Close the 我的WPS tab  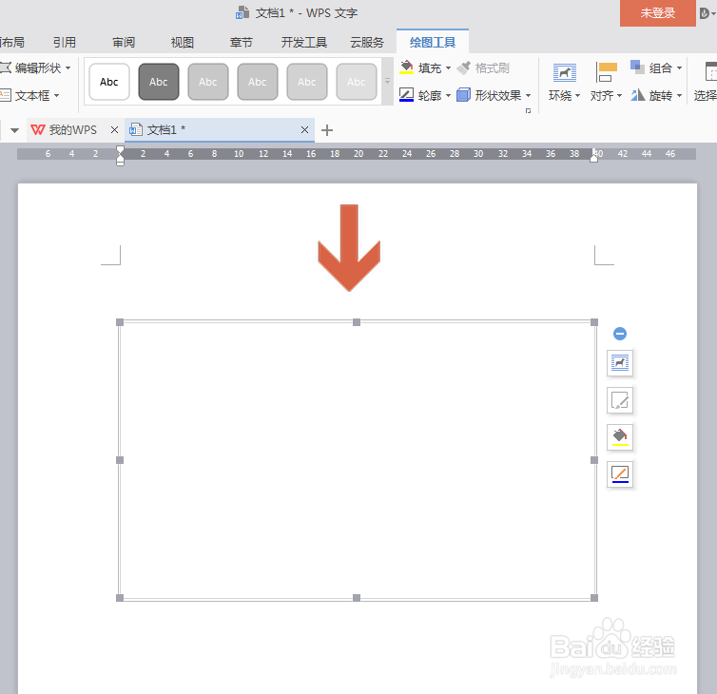point(114,130)
